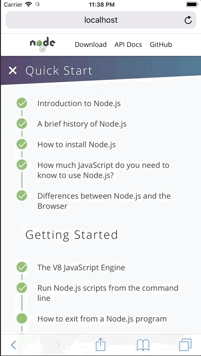Screen dimensions: 201x356
Task: Click the Node.js logo
Action: pyautogui.click(x=43, y=44)
